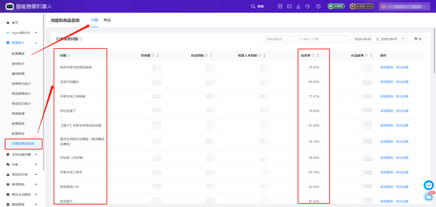Open the download icon in top bar

point(298,6)
